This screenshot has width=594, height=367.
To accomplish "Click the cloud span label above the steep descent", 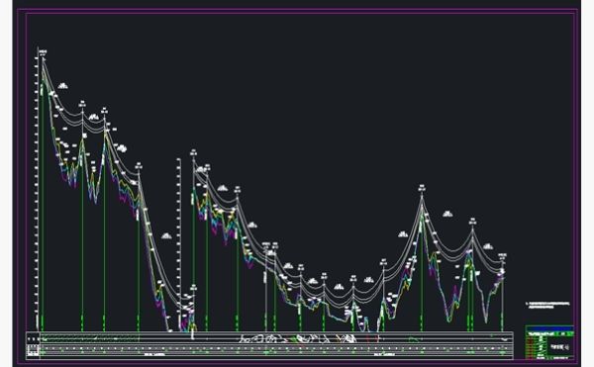I will coord(166,236).
